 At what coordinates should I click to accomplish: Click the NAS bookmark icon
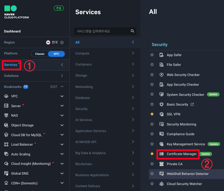click(6, 115)
